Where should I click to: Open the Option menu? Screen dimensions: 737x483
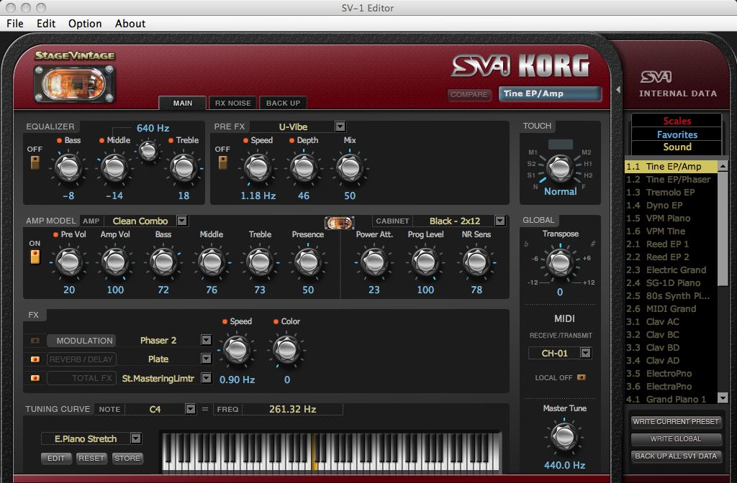85,24
